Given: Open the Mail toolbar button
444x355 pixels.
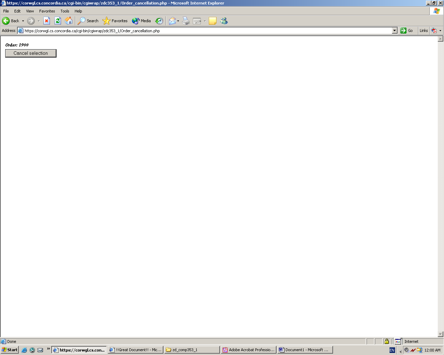Looking at the screenshot, I should (x=172, y=21).
